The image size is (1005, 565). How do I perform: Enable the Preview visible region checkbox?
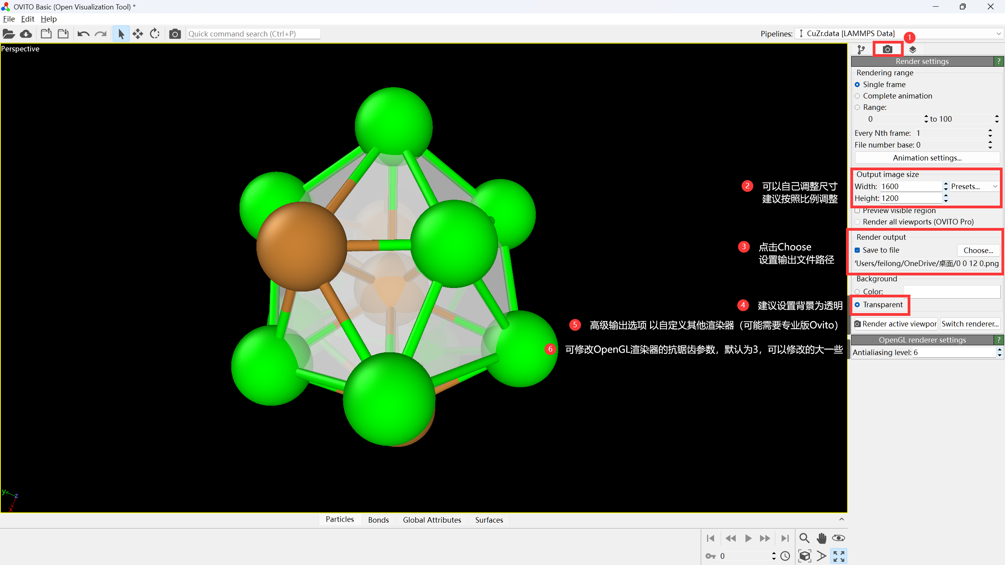[857, 211]
